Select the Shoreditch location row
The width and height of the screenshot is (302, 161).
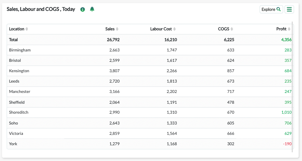(x=150, y=112)
